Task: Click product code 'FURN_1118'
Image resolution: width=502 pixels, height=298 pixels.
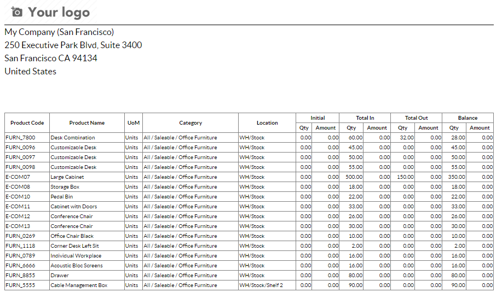Action: pos(20,246)
